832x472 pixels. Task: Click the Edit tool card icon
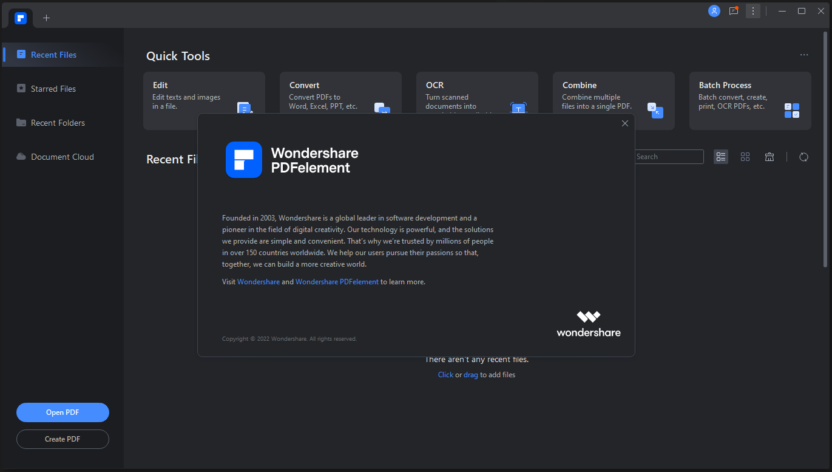tap(244, 109)
